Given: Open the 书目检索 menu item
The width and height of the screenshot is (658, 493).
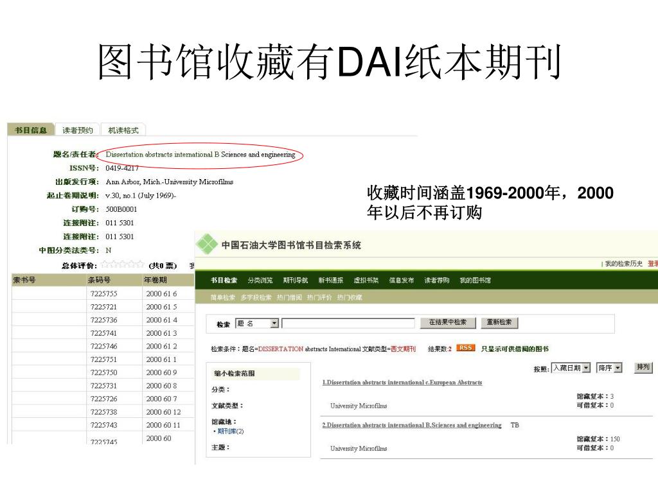Looking at the screenshot, I should pos(224,280).
